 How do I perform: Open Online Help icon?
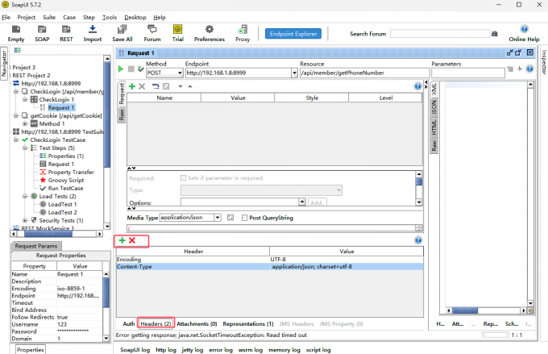(524, 34)
